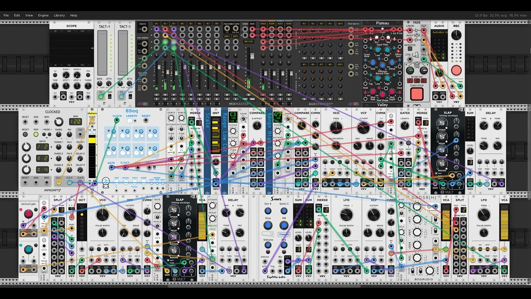Click the Decay knob on Plateau reverb

(x=392, y=64)
